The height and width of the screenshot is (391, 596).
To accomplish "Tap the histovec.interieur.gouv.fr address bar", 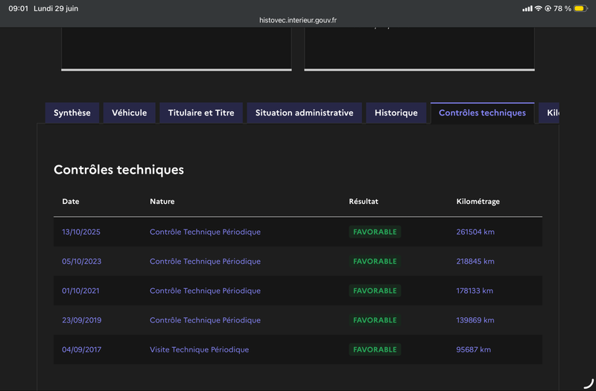I will coord(298,20).
